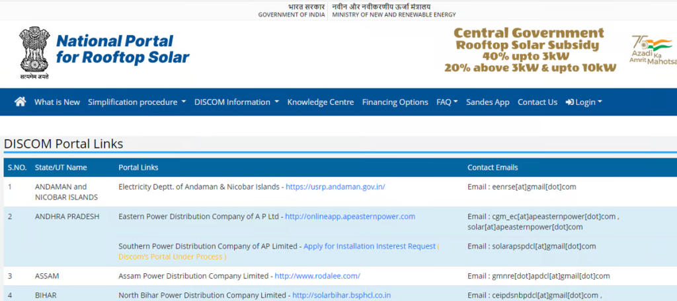The height and width of the screenshot is (301, 677).
Task: Select BIHAR state cell
Action: (x=46, y=296)
